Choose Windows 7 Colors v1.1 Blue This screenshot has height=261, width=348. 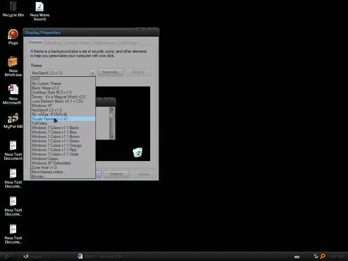(x=63, y=132)
